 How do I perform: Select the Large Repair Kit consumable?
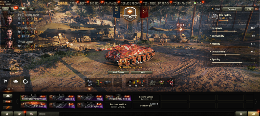pos(152,83)
